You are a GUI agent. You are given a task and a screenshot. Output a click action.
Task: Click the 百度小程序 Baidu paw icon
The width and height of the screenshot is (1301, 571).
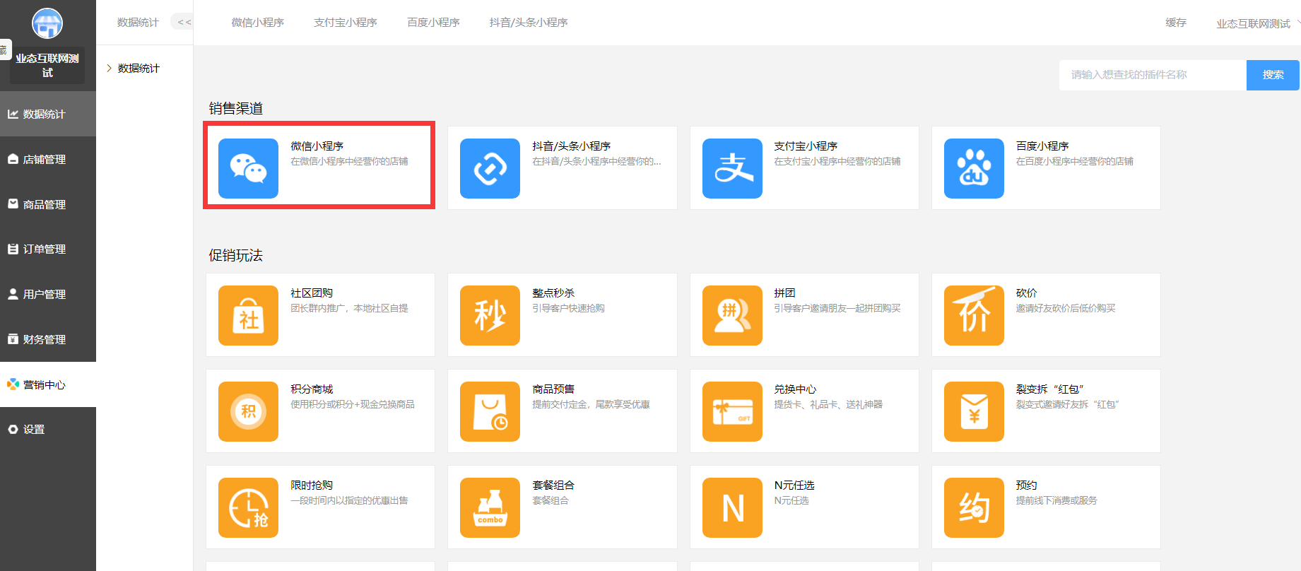pyautogui.click(x=974, y=168)
